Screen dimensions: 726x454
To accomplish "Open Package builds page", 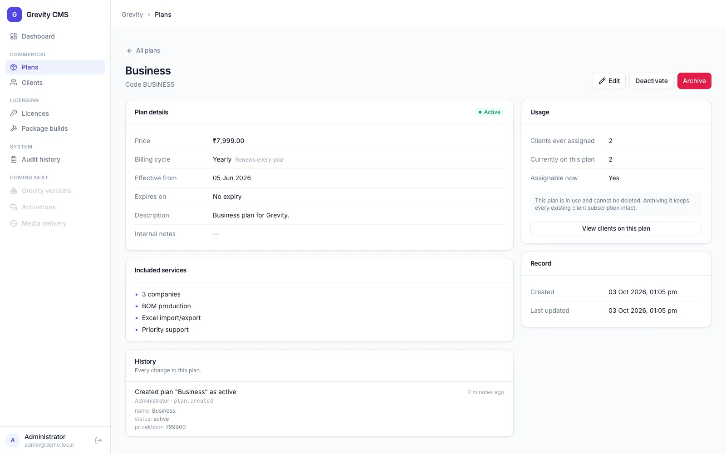I will point(55,128).
